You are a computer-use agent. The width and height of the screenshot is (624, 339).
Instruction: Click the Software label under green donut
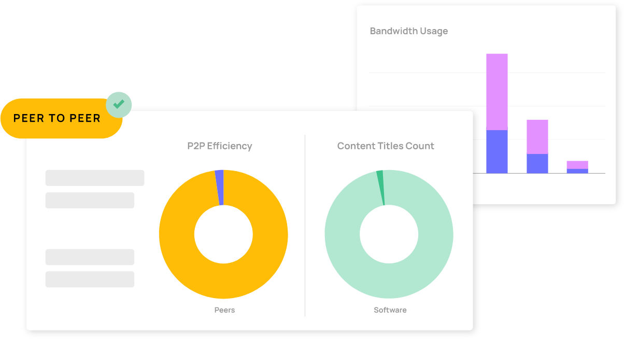(390, 310)
